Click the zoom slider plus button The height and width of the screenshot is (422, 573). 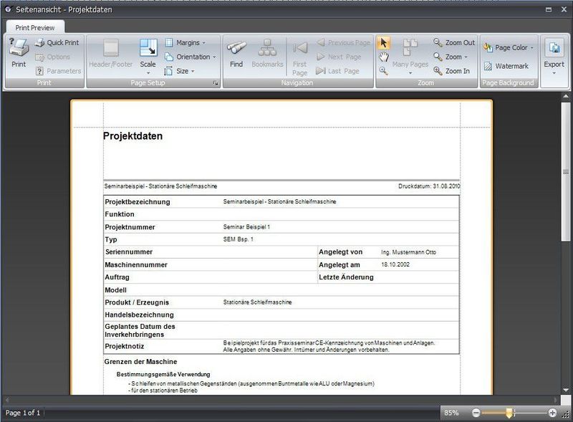click(x=552, y=413)
